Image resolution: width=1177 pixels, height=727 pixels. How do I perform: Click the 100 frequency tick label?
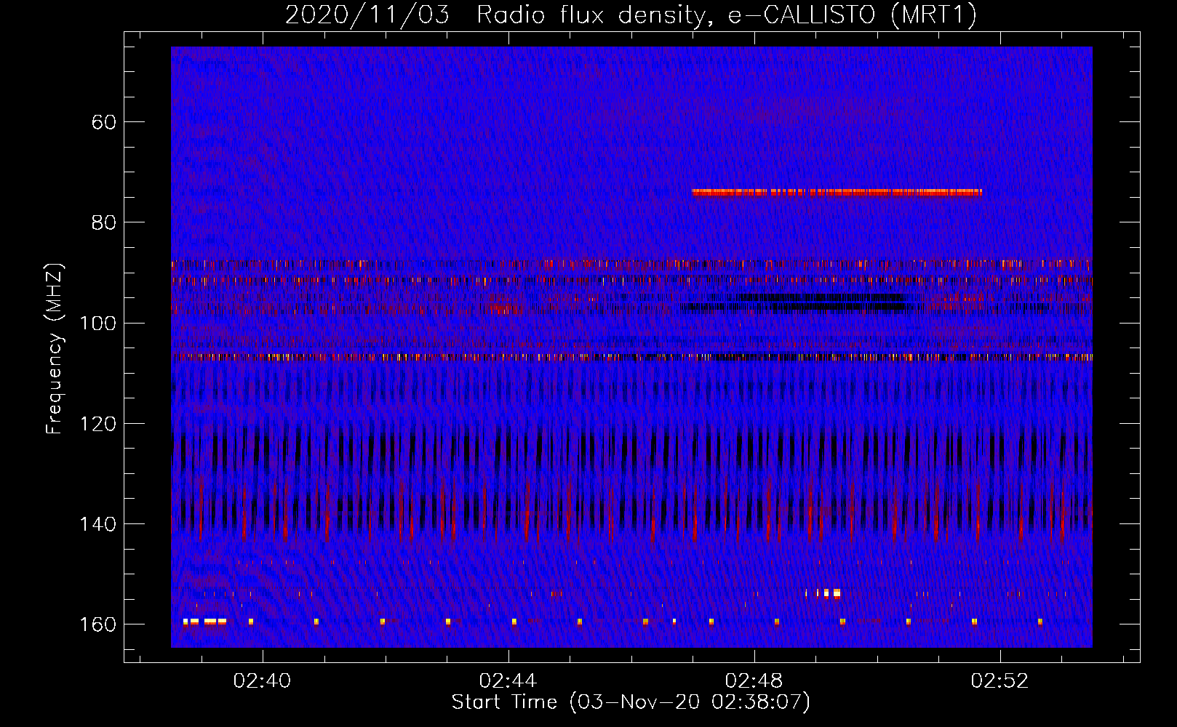[x=97, y=323]
